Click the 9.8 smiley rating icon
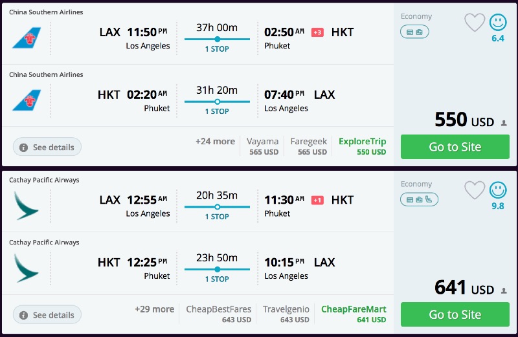This screenshot has width=518, height=337. point(498,190)
